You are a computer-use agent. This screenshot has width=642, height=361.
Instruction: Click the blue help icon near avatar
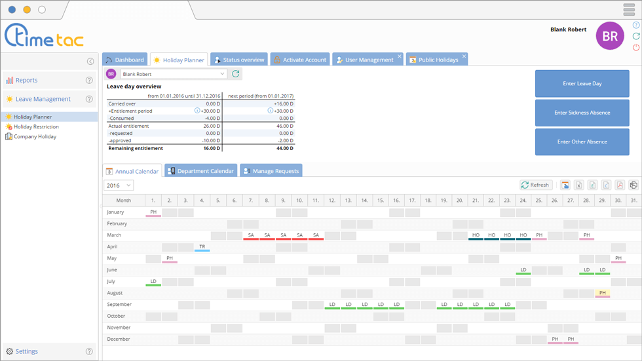(636, 26)
